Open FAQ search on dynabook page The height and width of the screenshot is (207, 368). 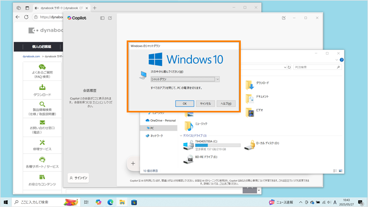42,71
